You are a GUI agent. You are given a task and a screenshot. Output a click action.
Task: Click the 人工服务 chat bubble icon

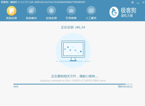coord(91,11)
